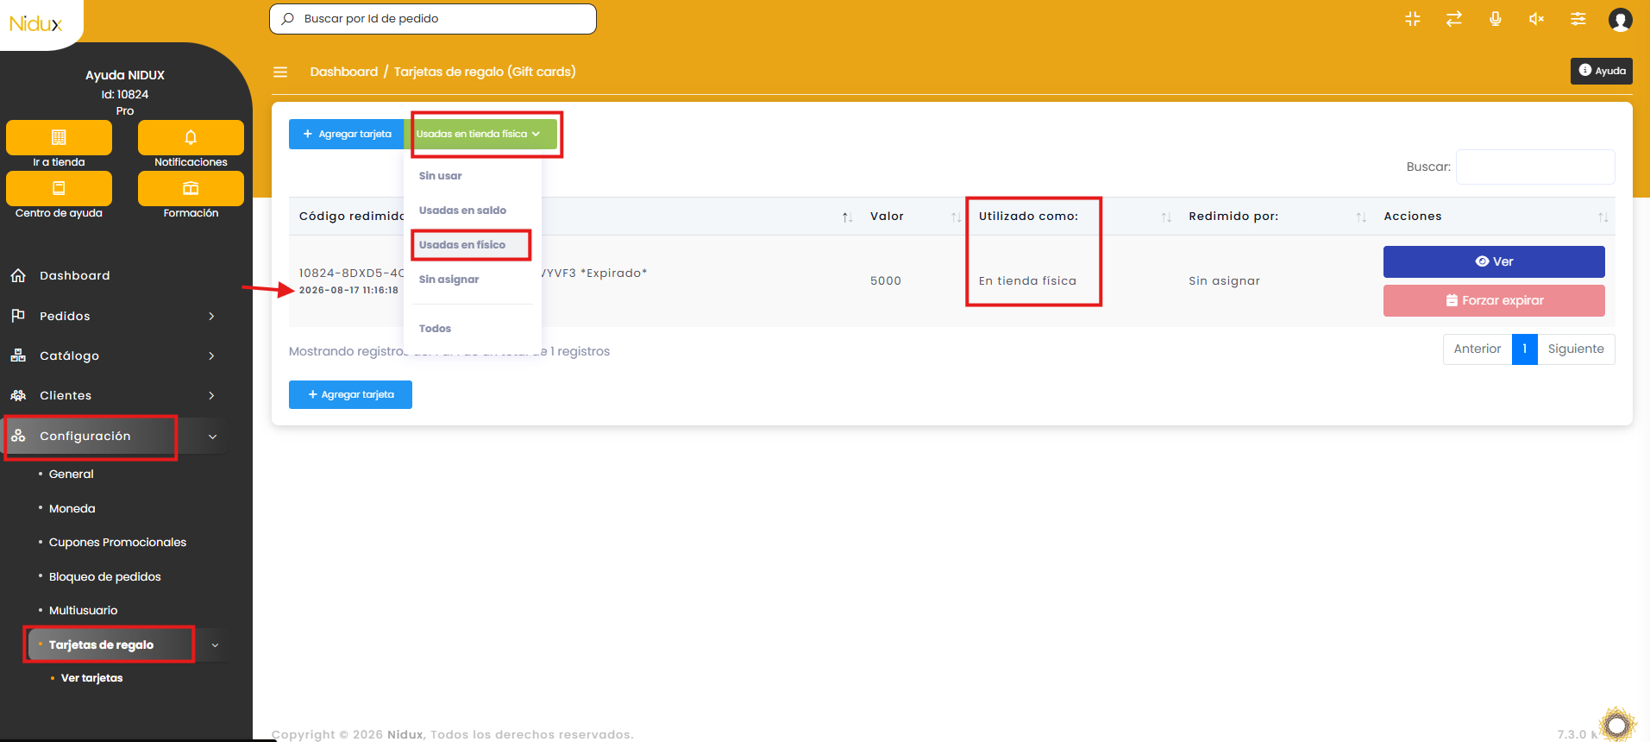Sort by the Redimido por column arrows
The height and width of the screenshot is (742, 1650).
tap(1361, 217)
